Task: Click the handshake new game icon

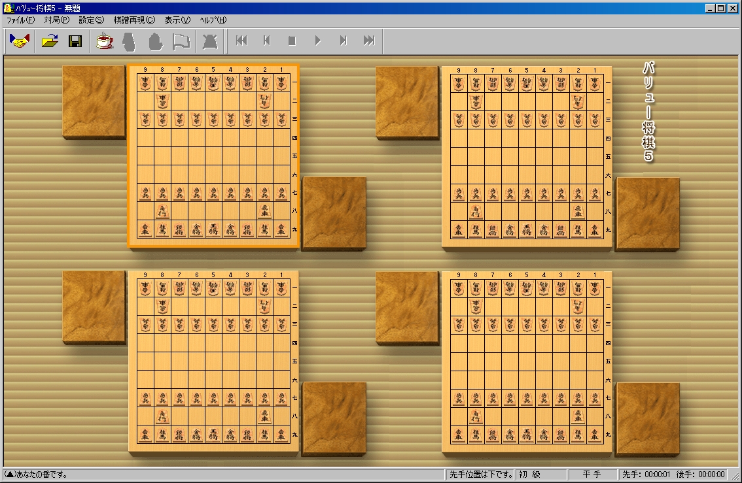Action: [20, 41]
